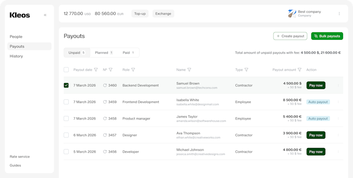The height and width of the screenshot is (178, 353).
Task: Open the Role column filter
Action: tap(133, 70)
